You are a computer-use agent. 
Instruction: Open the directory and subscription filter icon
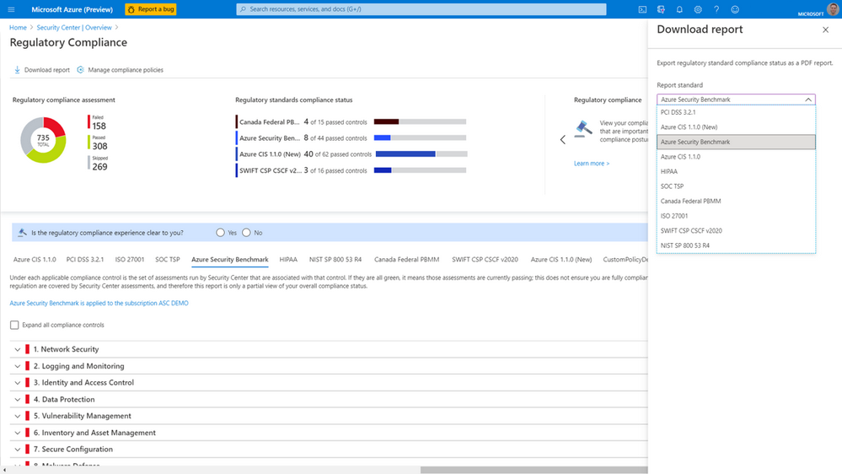coord(661,9)
